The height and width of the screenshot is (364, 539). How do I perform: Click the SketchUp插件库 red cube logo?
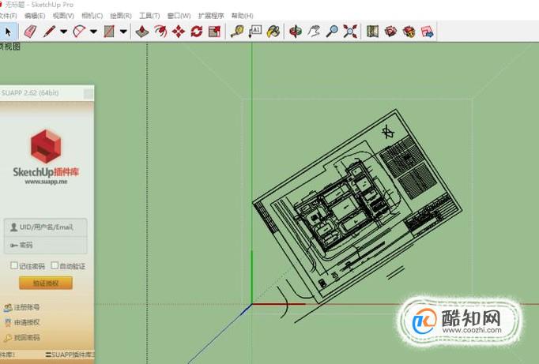[x=46, y=146]
